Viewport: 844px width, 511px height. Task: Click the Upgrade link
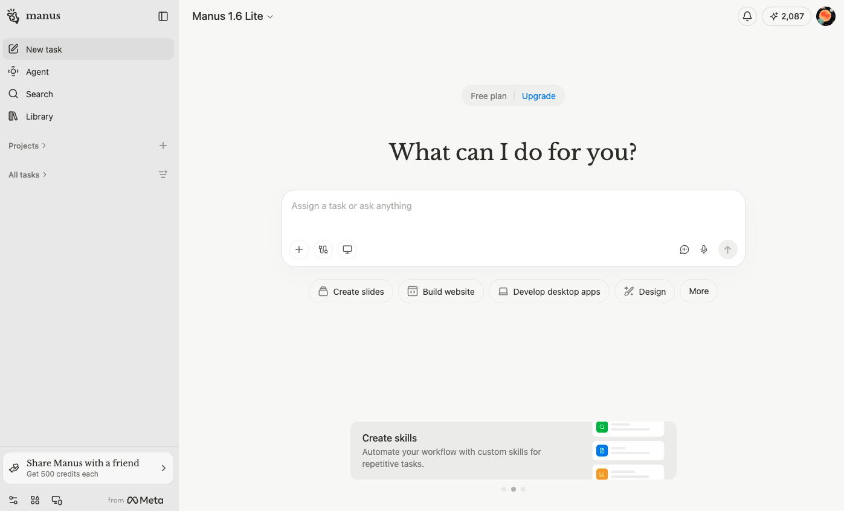[539, 96]
